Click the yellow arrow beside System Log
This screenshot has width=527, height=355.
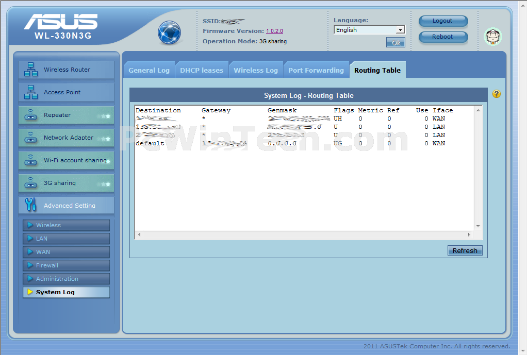point(30,292)
